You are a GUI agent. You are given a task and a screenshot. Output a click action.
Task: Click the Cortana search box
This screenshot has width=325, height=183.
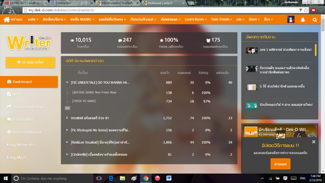click(52, 178)
